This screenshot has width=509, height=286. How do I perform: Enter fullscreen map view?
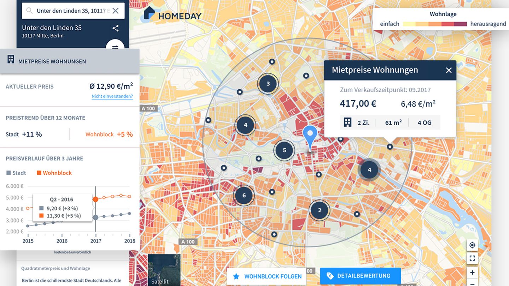pos(472,258)
